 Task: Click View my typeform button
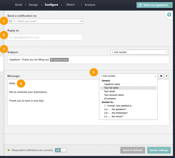tap(155, 5)
